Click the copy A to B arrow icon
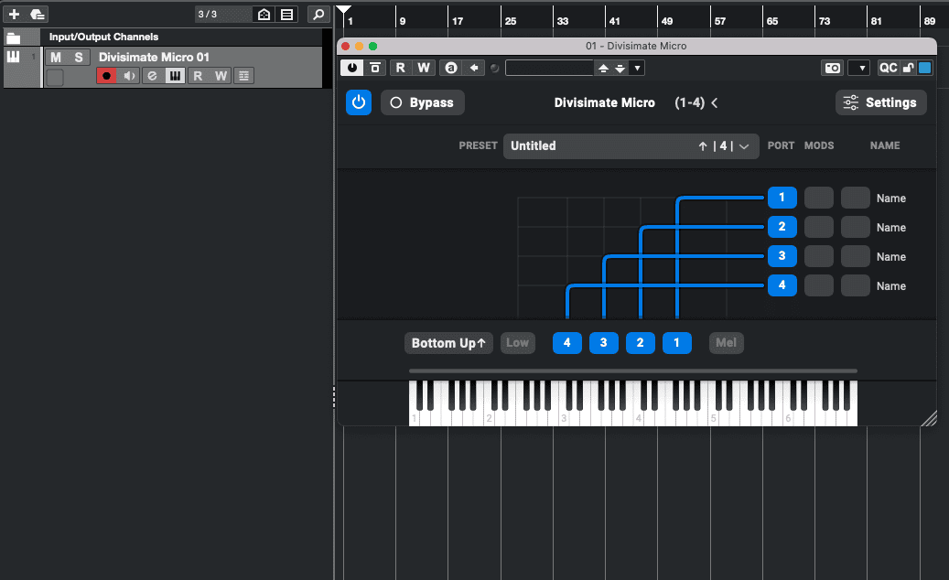Image resolution: width=949 pixels, height=580 pixels. [x=474, y=68]
